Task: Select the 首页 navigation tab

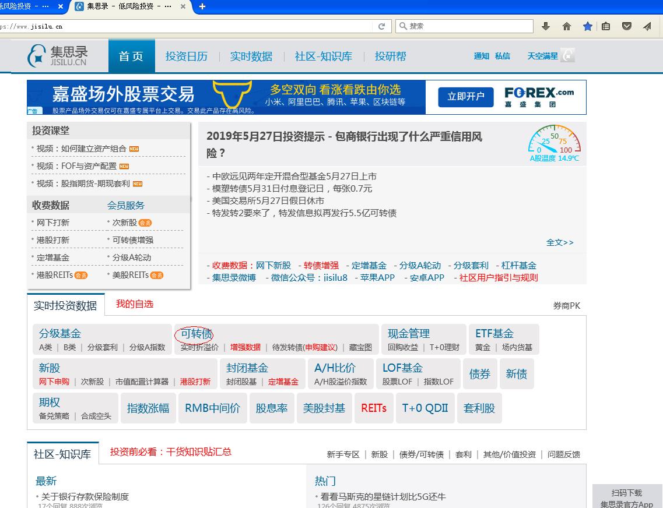Action: tap(132, 56)
